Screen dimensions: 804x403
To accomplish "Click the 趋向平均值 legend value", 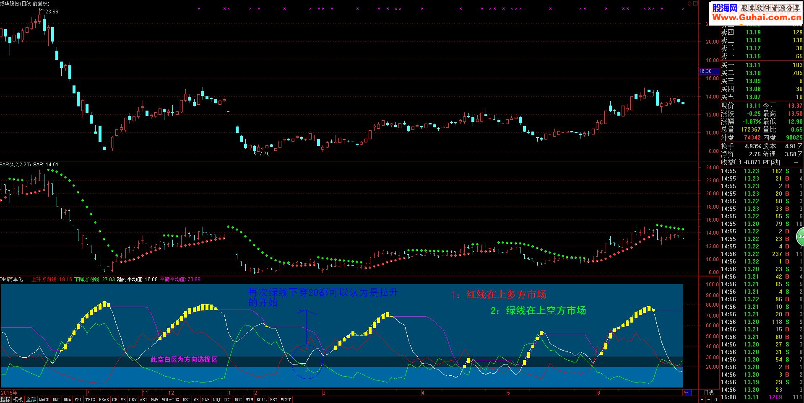I will 137,279.
